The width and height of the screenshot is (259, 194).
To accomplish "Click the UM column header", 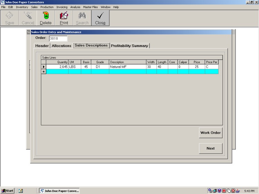I will pos(75,62).
